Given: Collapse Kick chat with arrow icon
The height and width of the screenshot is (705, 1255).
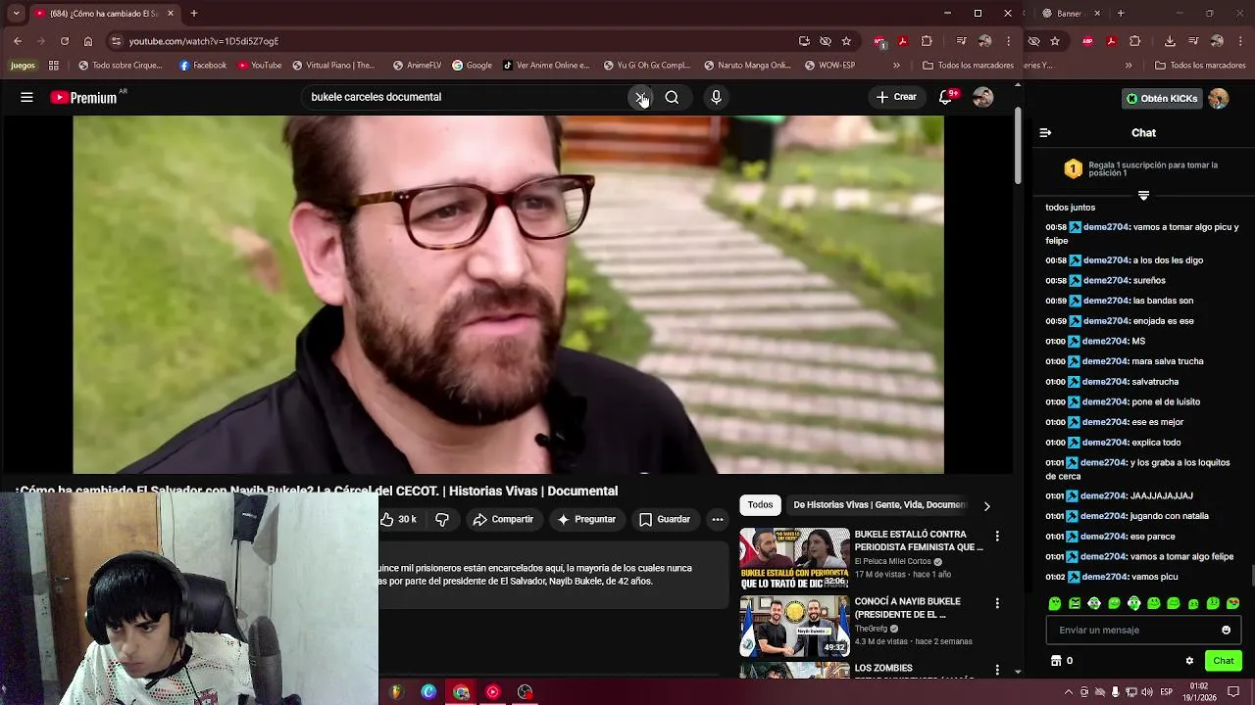Looking at the screenshot, I should [1045, 132].
